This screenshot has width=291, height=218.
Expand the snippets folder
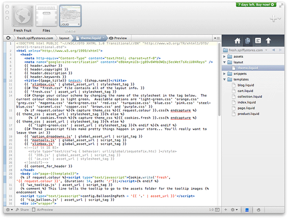coord(224,74)
